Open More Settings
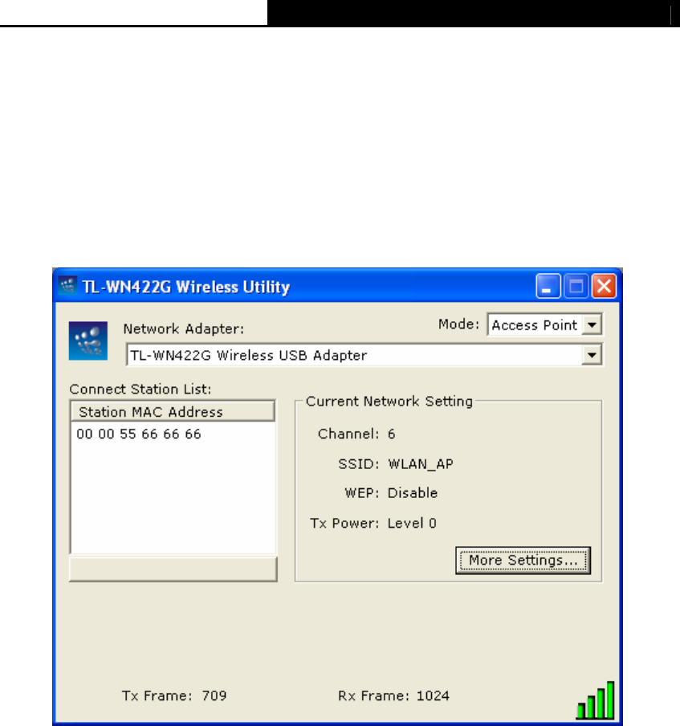This screenshot has width=680, height=726. (523, 561)
